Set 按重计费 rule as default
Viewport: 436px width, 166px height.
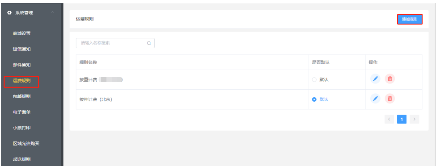pos(314,80)
